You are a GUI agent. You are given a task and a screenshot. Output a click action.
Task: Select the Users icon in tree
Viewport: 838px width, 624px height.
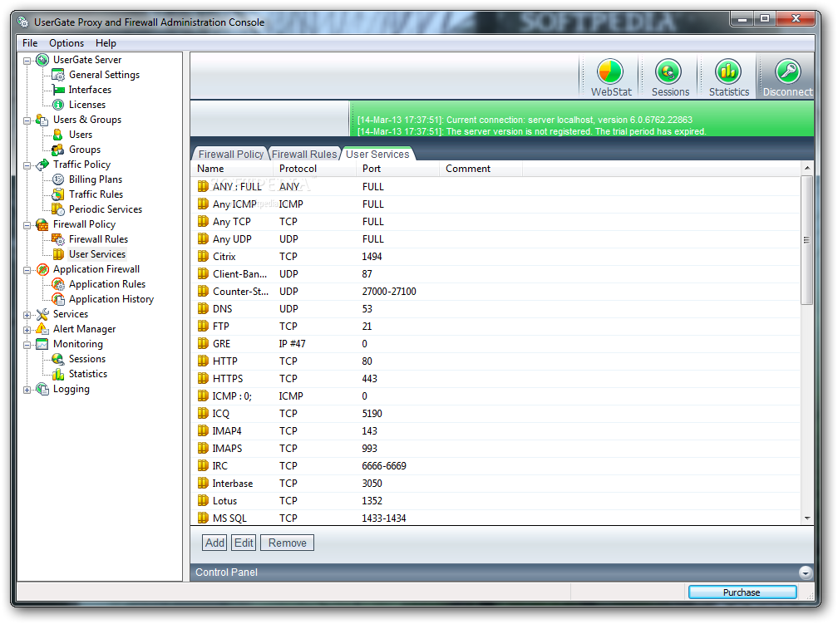(58, 135)
